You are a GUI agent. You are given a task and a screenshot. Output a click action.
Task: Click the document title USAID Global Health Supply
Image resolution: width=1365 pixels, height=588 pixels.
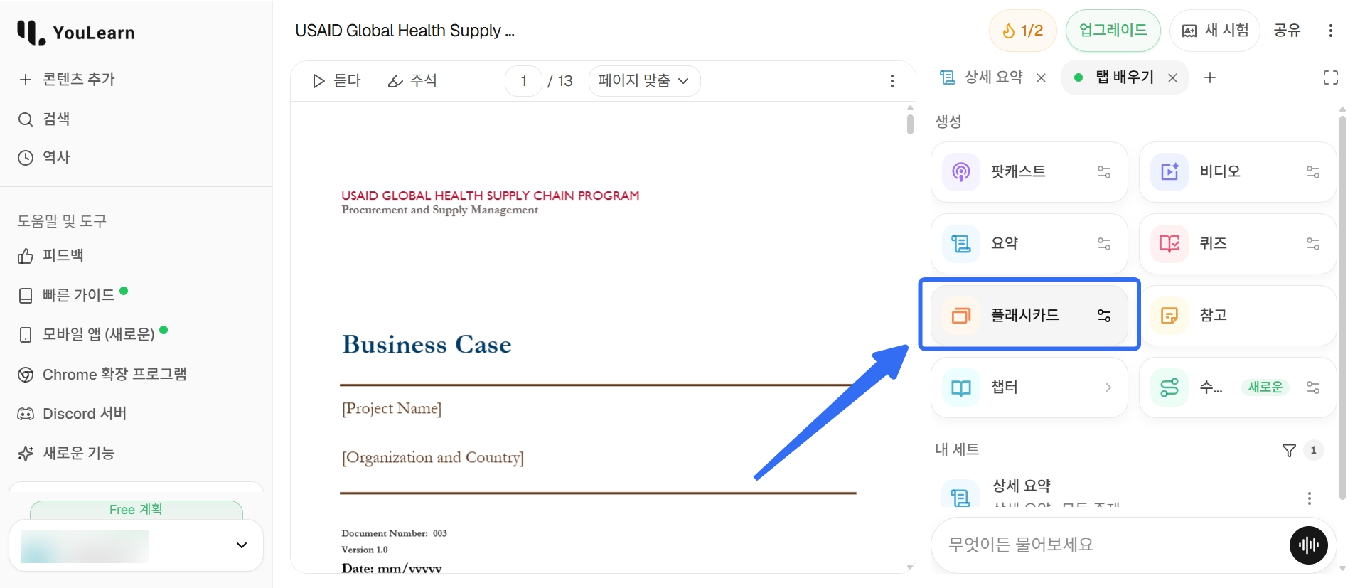405,31
